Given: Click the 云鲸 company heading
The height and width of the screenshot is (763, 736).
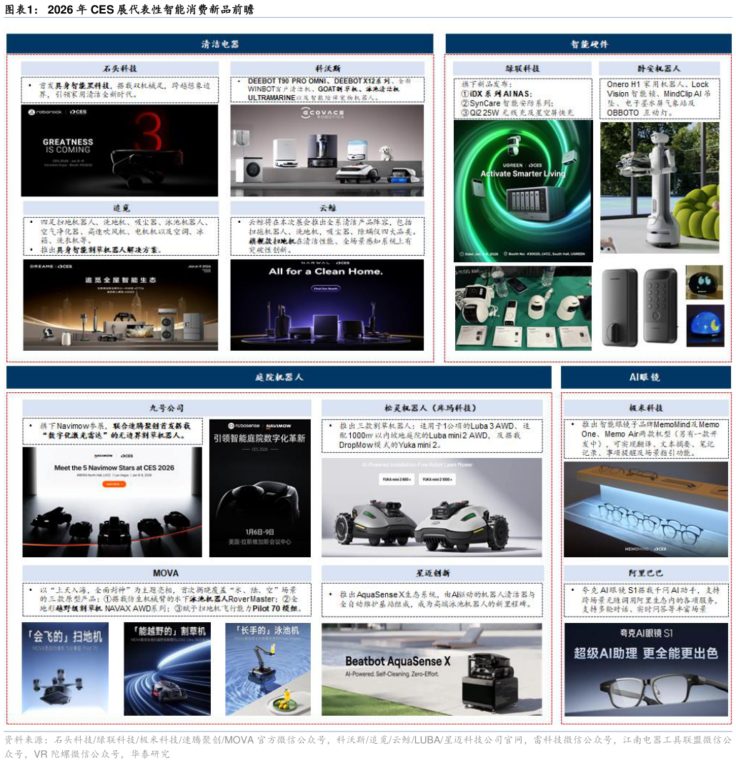Looking at the screenshot, I should click(327, 208).
